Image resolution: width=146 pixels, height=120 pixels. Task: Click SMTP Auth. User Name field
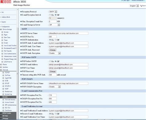[68, 46]
